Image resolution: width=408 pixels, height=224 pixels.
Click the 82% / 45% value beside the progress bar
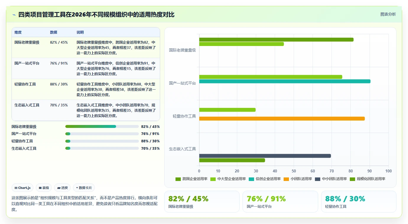click(150, 126)
